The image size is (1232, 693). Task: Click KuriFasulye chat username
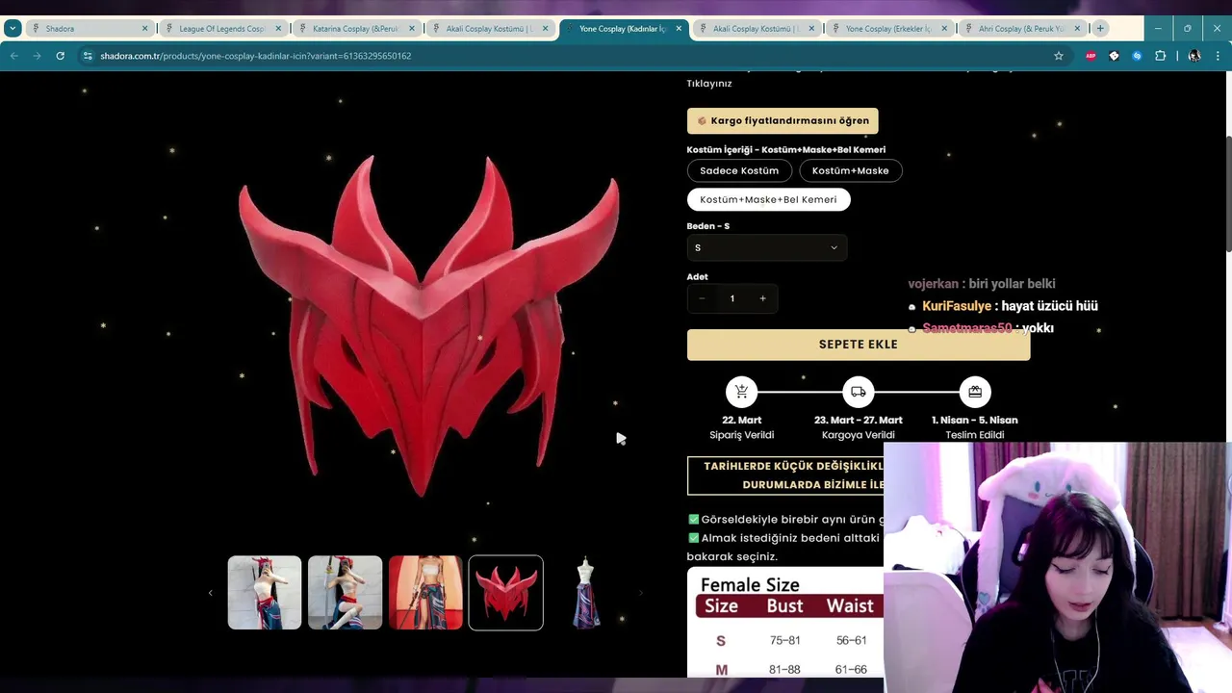[x=957, y=306]
